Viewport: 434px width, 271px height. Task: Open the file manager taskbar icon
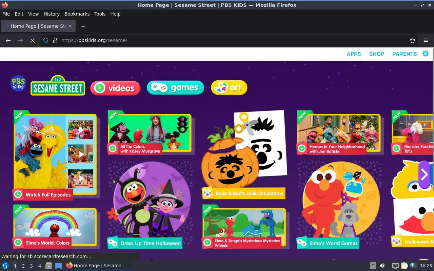coord(49,266)
